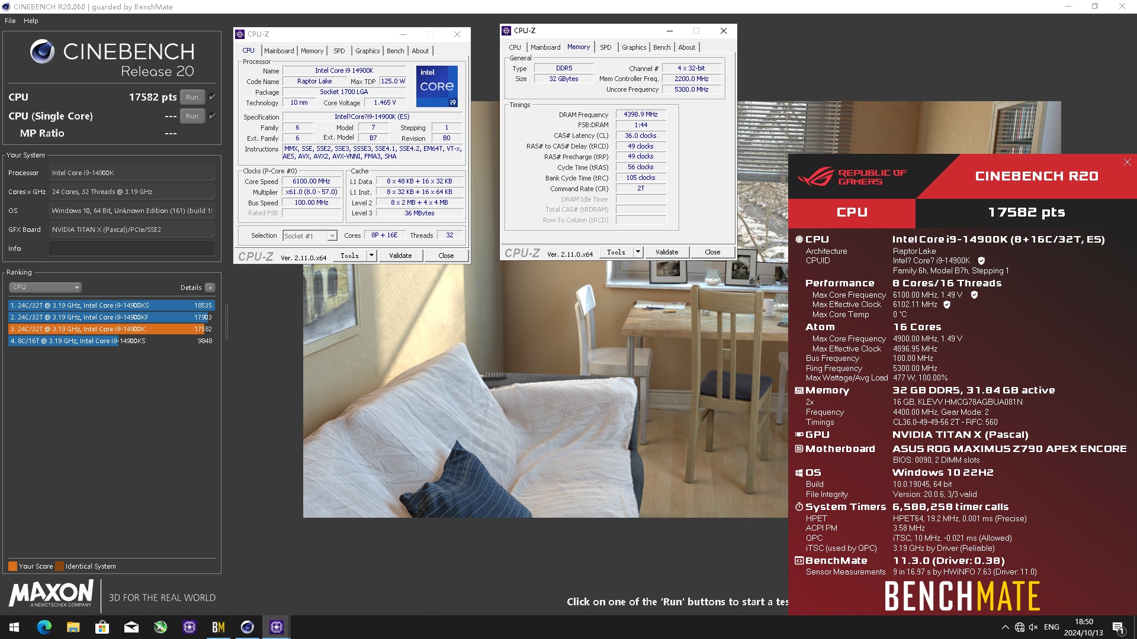Switch to SPD tab in left CPU-Z window
1137x639 pixels.
339,51
